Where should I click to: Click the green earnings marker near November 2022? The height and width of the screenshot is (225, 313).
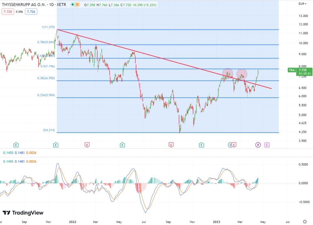pos(201,145)
